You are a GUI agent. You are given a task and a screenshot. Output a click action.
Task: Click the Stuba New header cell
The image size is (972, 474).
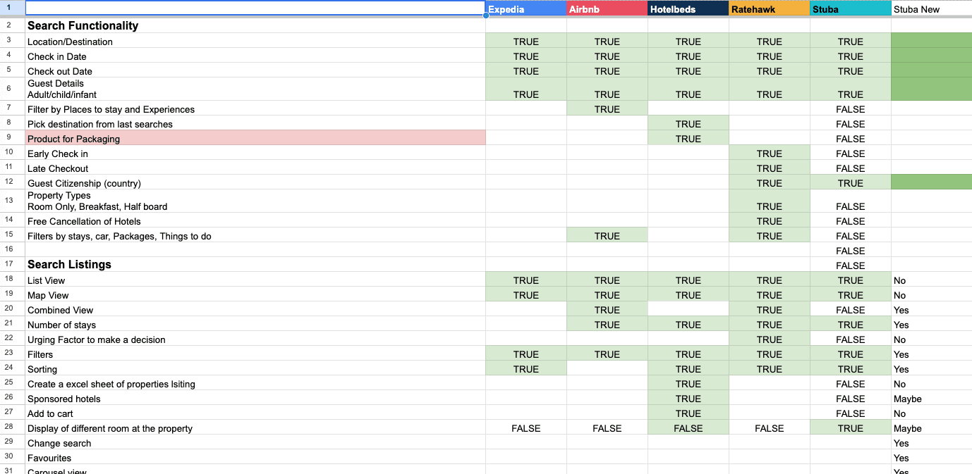click(932, 9)
